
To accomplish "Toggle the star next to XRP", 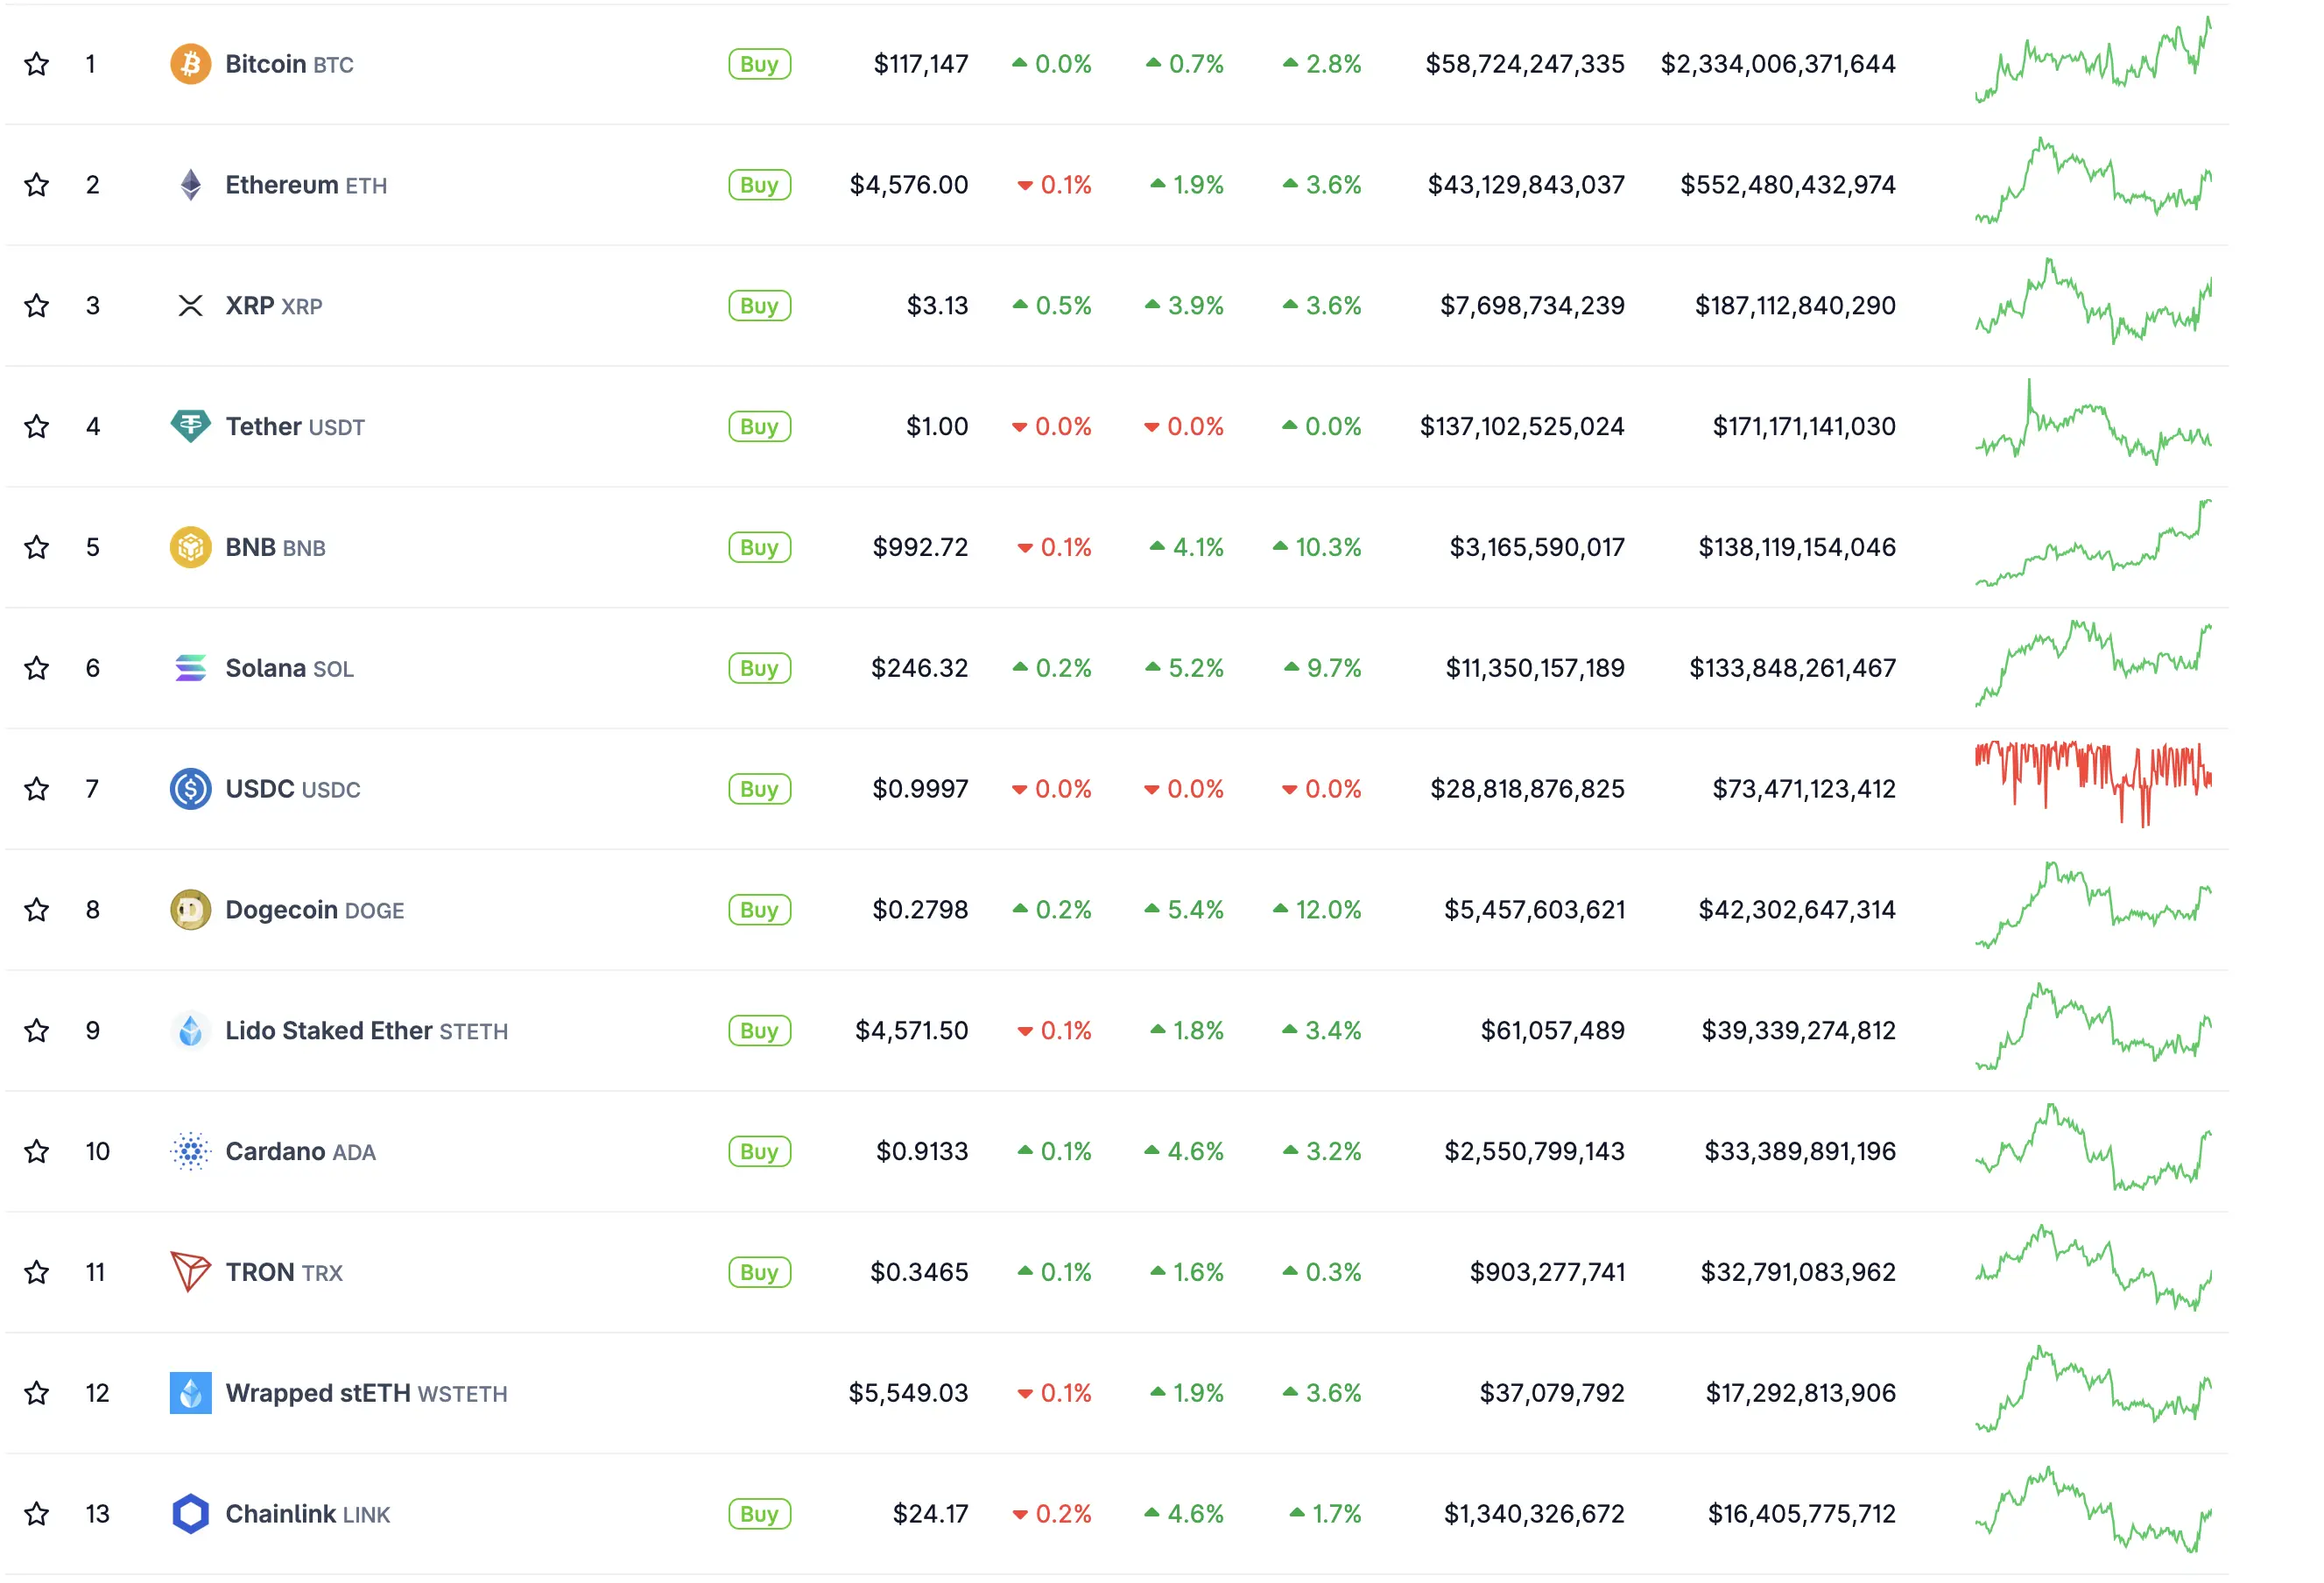I will [37, 306].
